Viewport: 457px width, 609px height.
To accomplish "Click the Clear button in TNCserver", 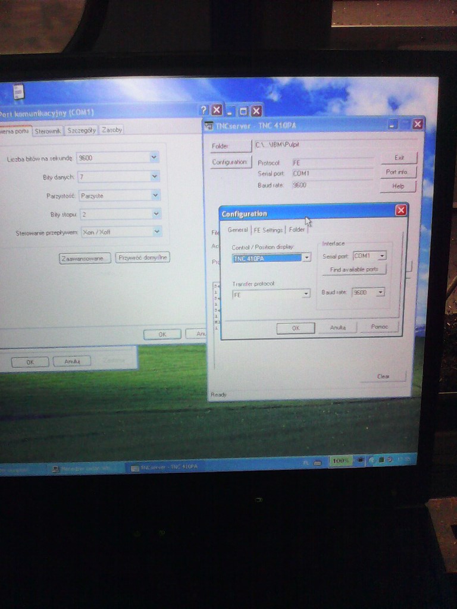I will [383, 376].
